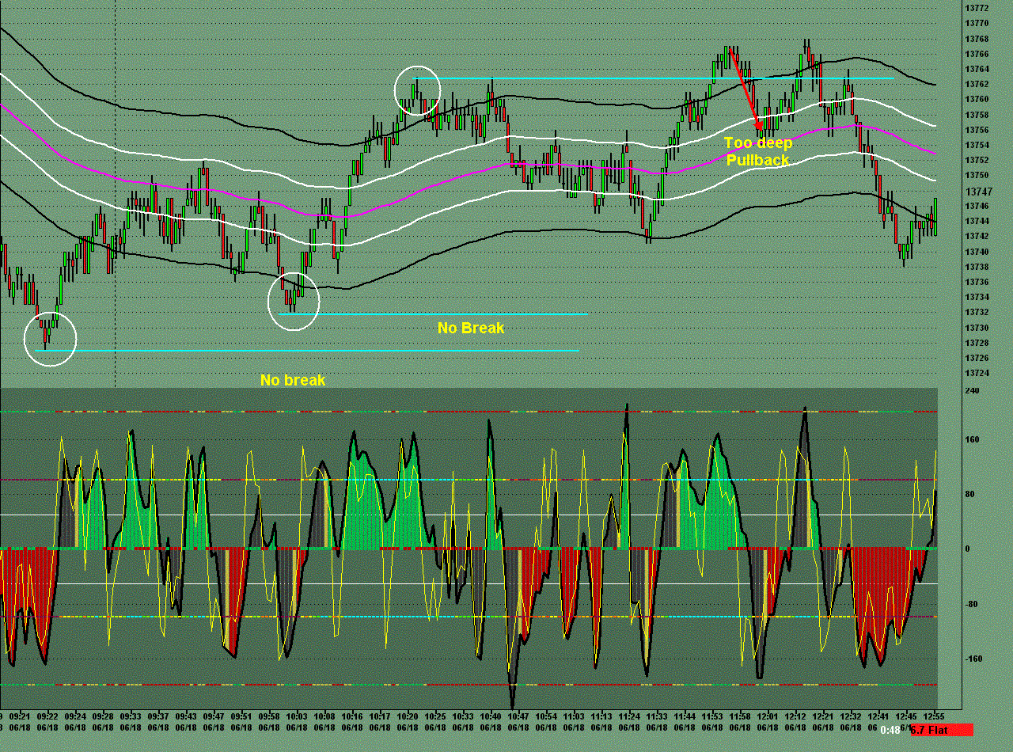The height and width of the screenshot is (752, 1013).
Task: Select the "Too deep Pullback" chart annotation
Action: click(x=758, y=151)
